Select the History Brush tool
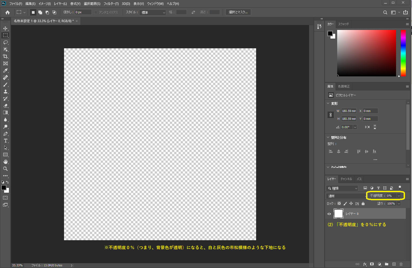 coord(5,99)
